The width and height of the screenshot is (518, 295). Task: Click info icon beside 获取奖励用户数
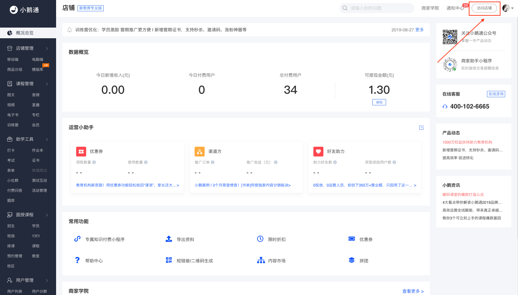[x=394, y=162]
